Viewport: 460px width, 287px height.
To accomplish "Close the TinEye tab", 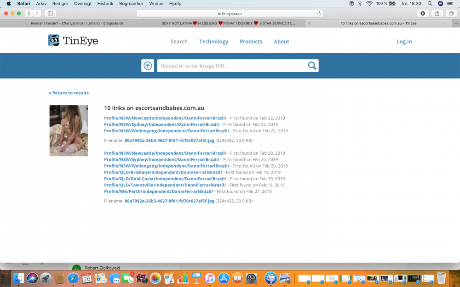I will pos(309,23).
